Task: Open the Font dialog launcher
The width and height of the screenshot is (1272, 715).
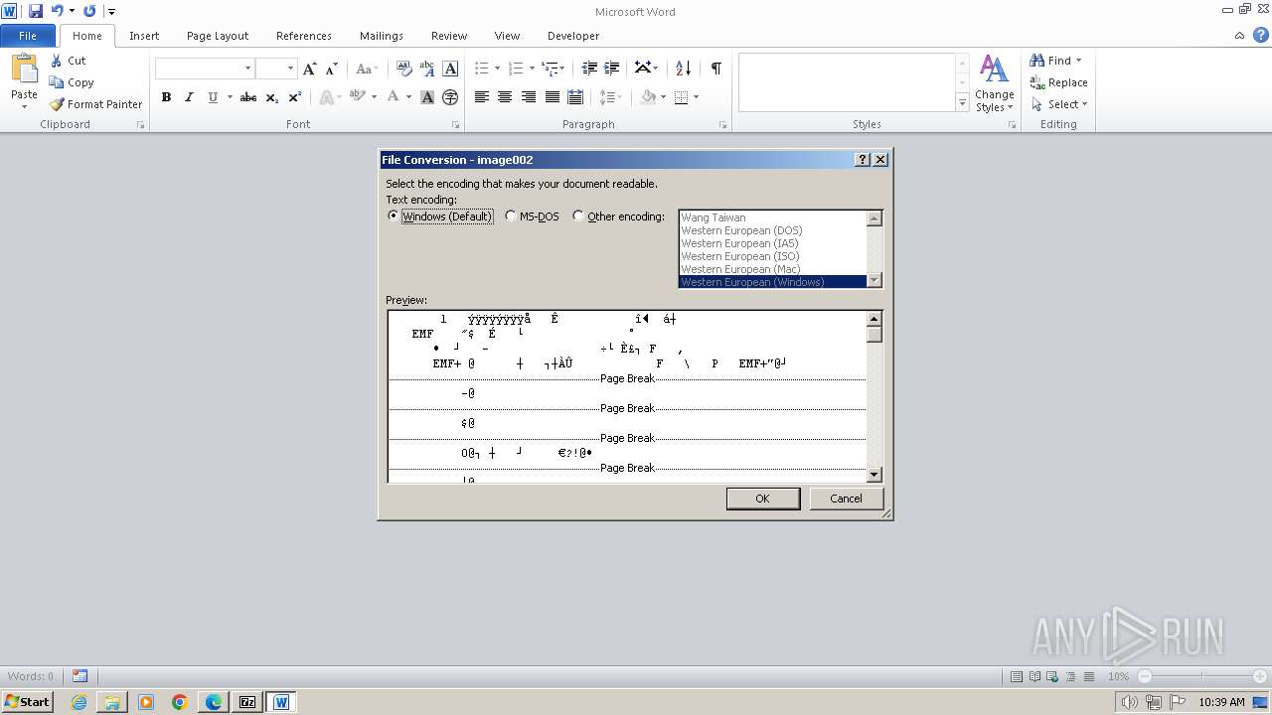Action: (456, 125)
